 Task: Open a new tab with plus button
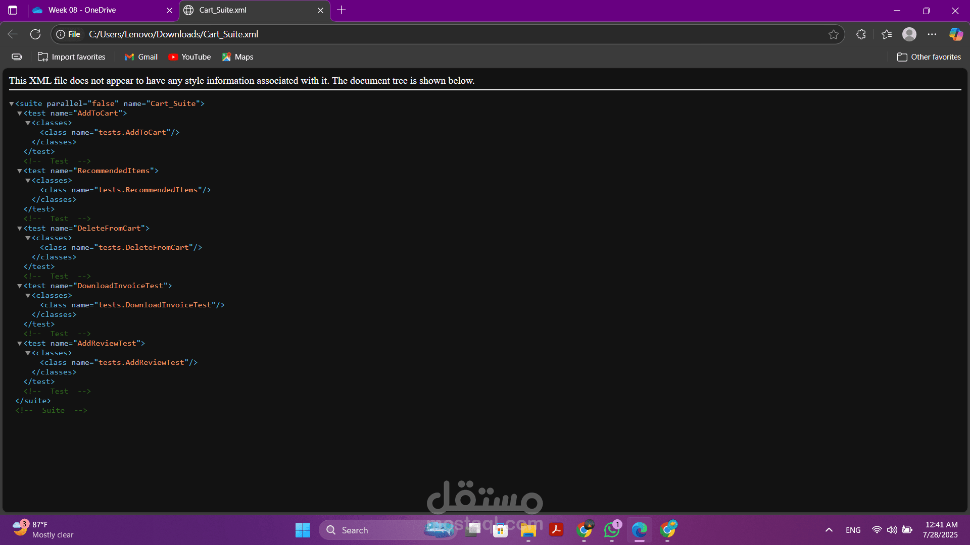tap(342, 10)
